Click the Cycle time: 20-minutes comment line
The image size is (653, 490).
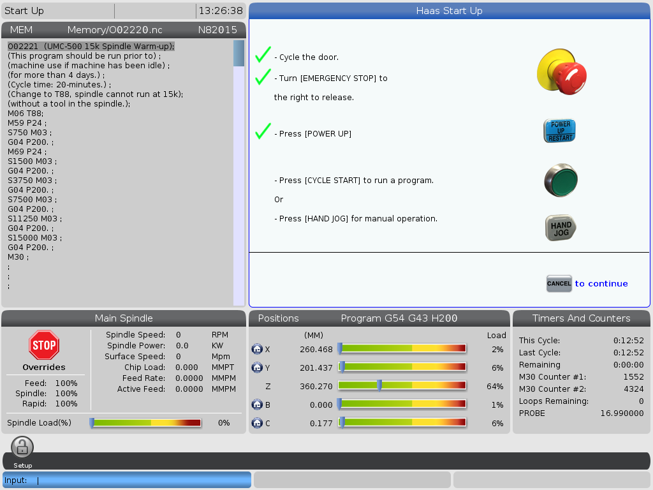pyautogui.click(x=59, y=85)
